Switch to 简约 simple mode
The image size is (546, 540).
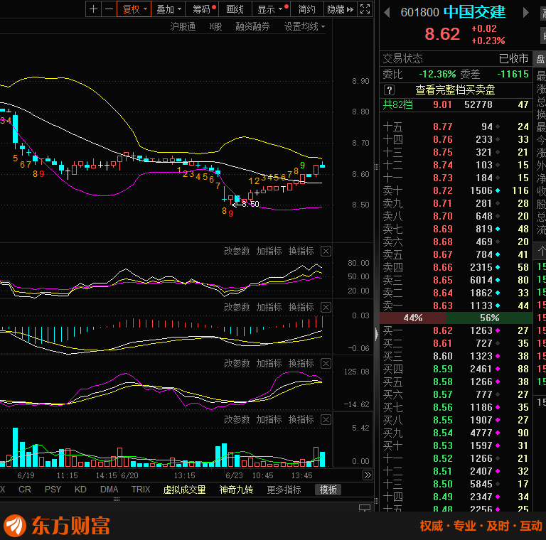(307, 9)
